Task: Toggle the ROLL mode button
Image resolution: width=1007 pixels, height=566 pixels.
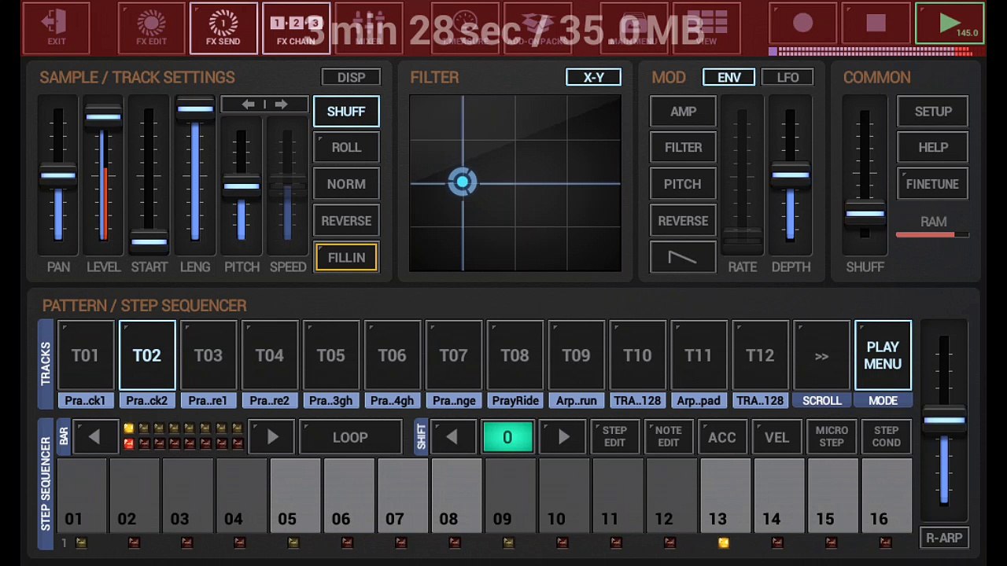Action: (346, 147)
